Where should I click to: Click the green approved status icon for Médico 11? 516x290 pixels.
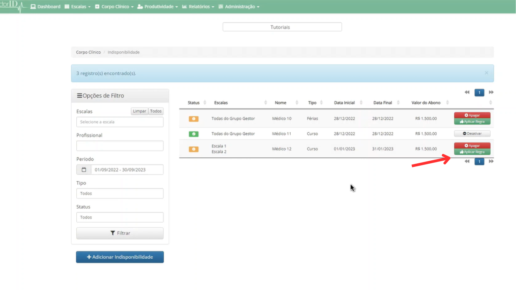point(194,134)
